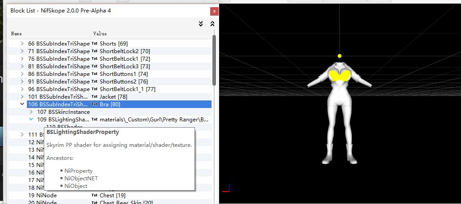Click the Value column header
Viewport: 461px width, 204px height.
tap(100, 33)
